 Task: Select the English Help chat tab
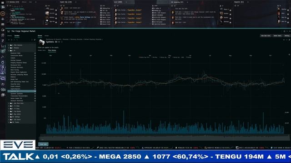click(x=66, y=2)
